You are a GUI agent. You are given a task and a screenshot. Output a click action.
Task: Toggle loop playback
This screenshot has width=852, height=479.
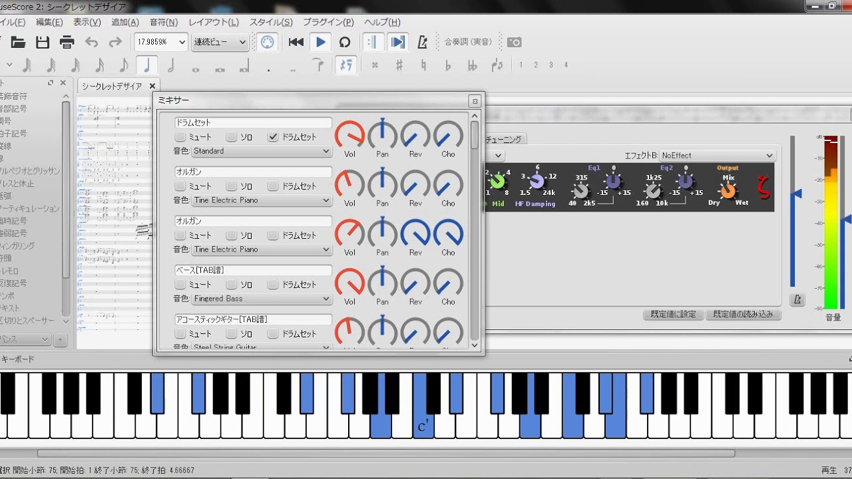[x=344, y=42]
